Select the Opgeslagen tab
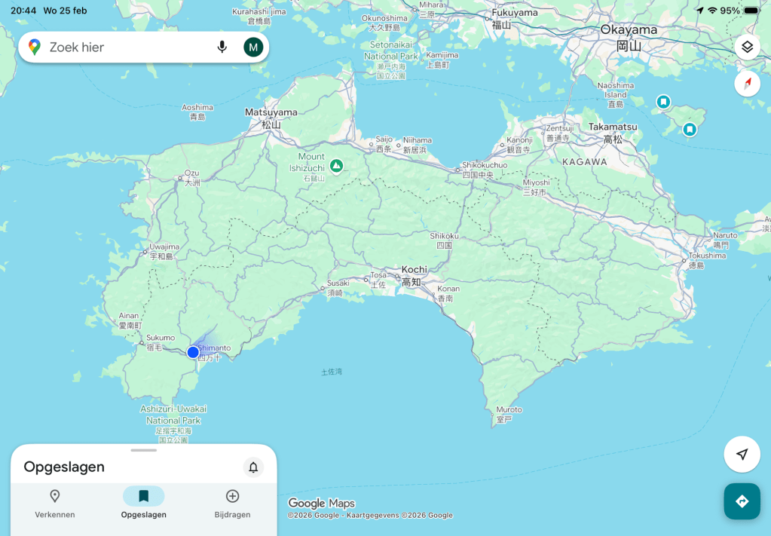Screen dimensions: 771x536 pos(143,504)
